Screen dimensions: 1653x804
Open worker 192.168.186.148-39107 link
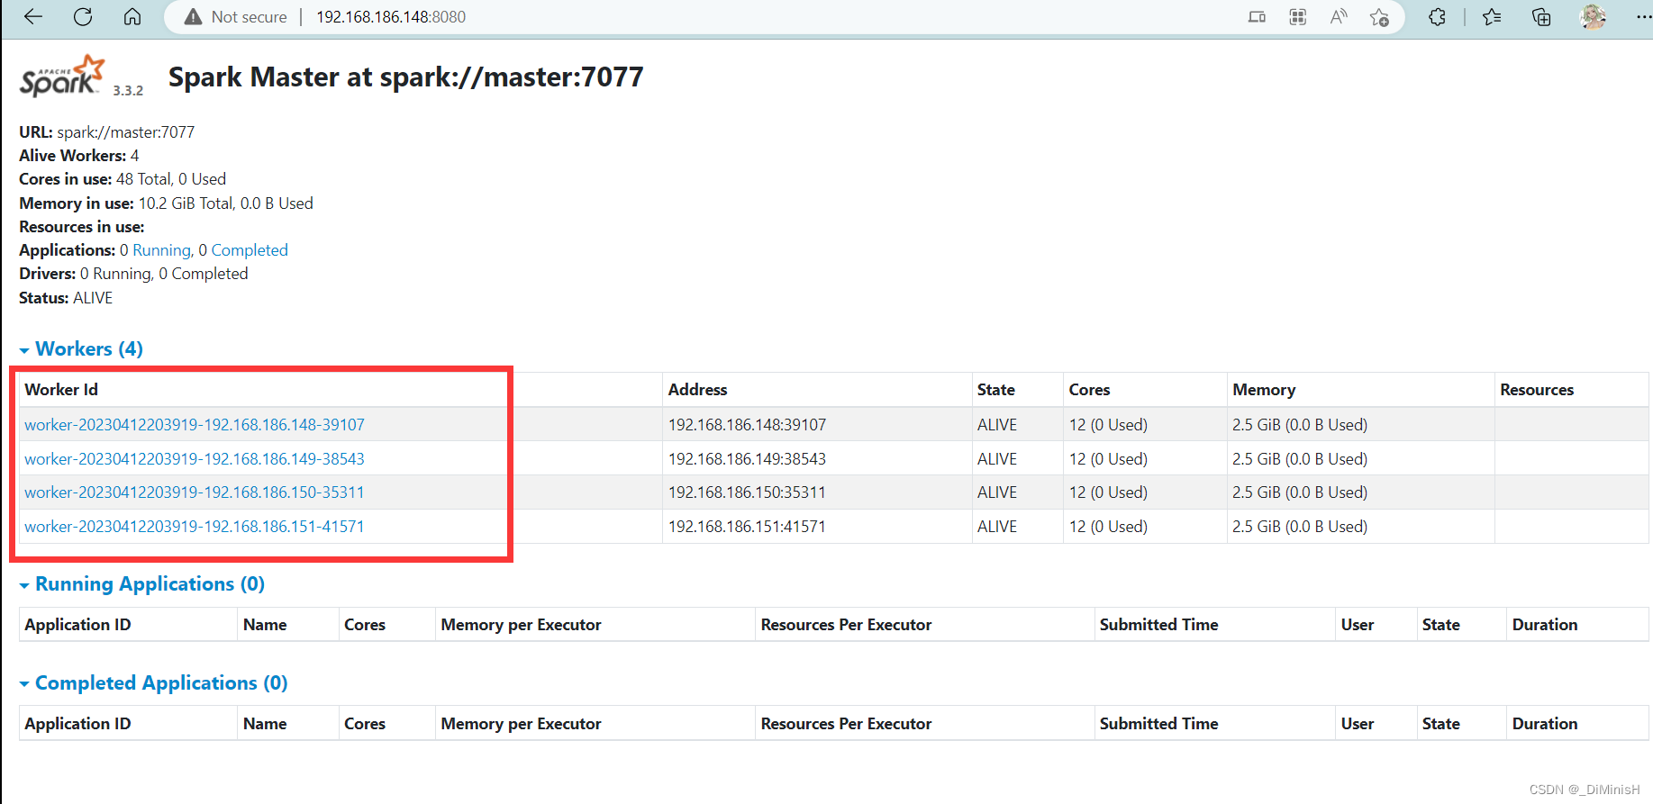[x=195, y=425]
